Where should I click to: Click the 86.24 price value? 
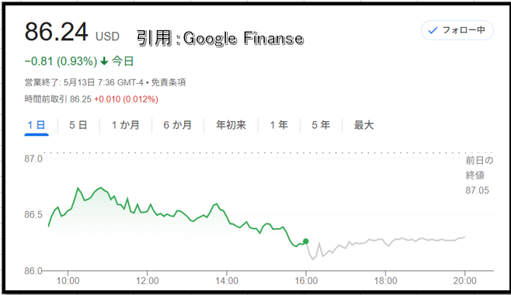tap(57, 32)
